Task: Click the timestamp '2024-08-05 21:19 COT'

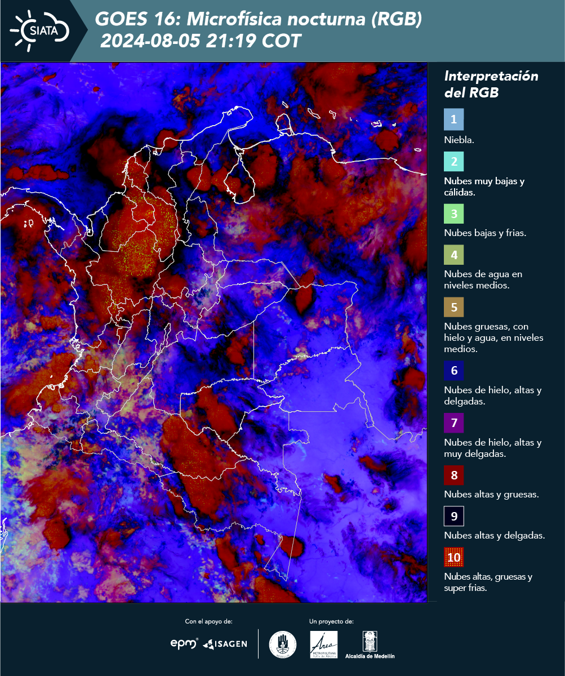Action: coord(201,41)
